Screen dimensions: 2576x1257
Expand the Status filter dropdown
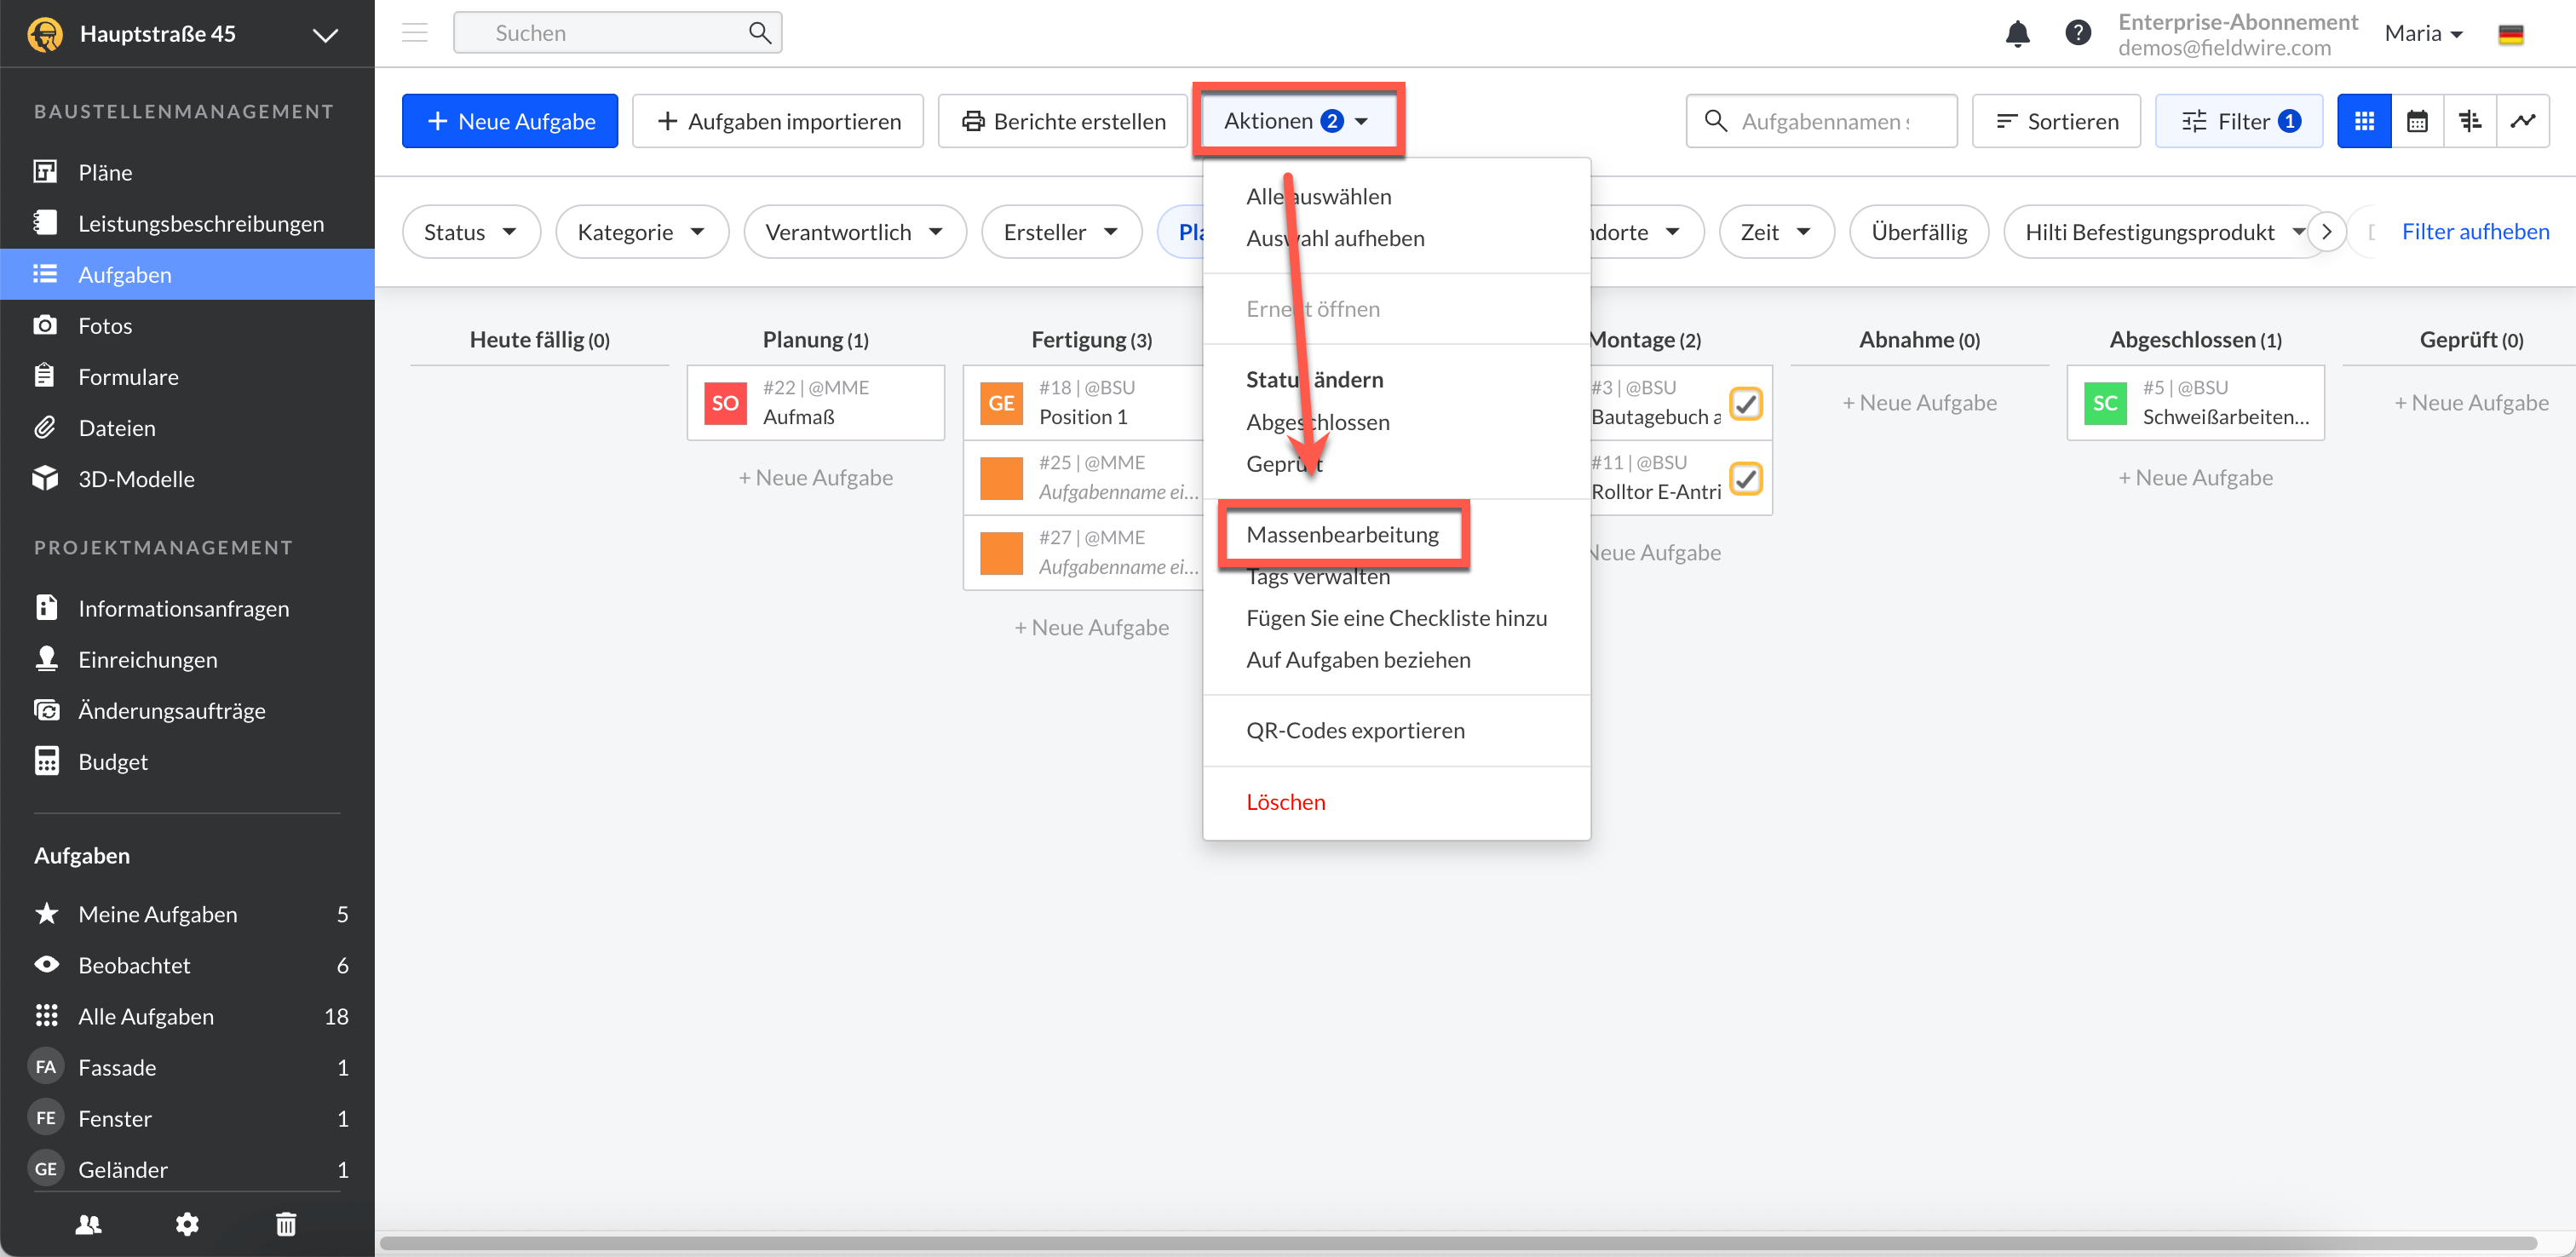[470, 232]
